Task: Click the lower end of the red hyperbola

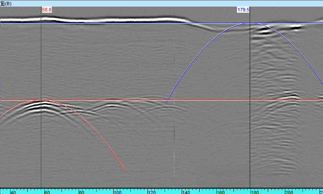Action: coord(125,170)
